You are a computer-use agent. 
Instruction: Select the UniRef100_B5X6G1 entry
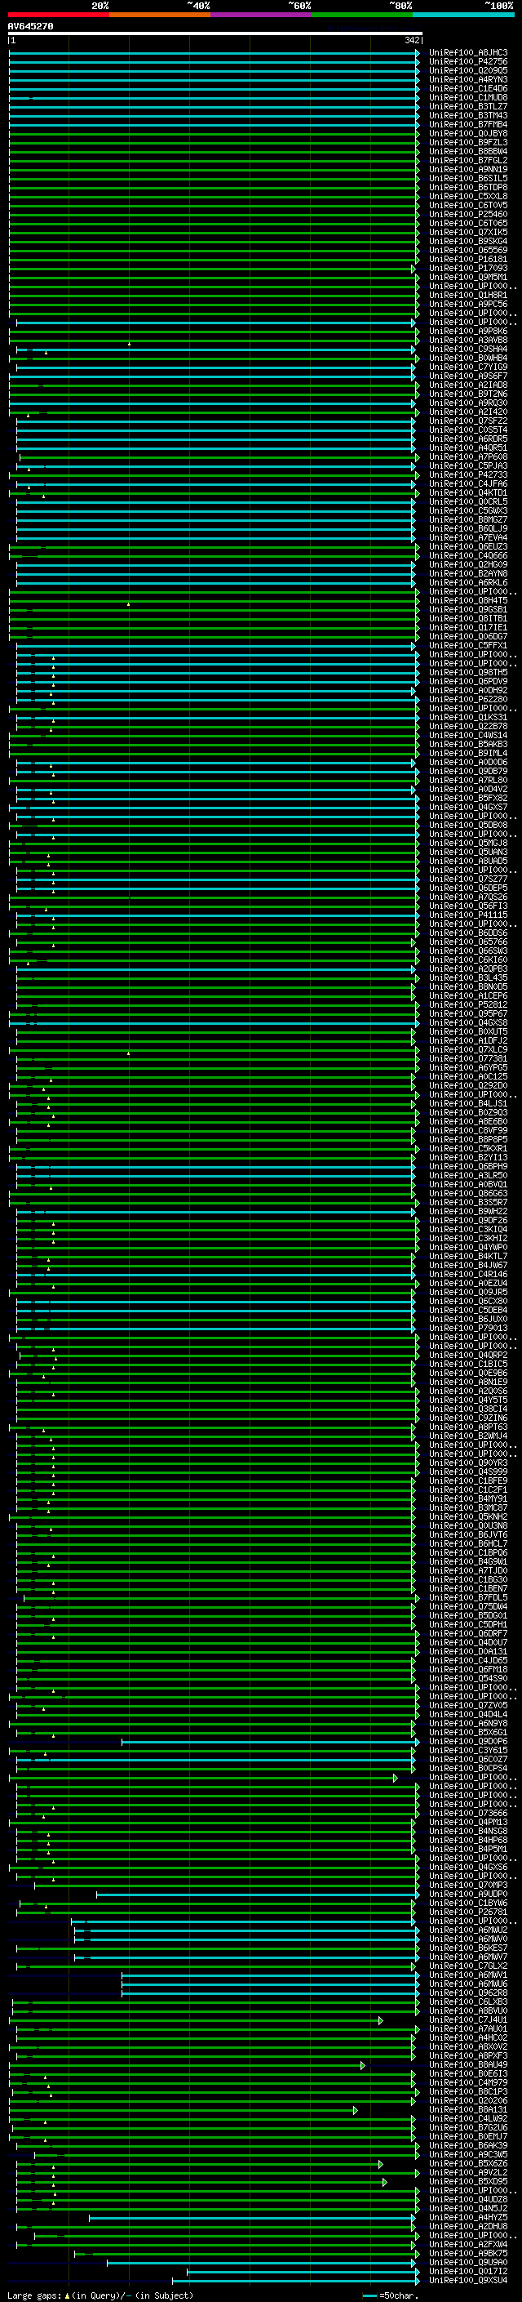point(468,1732)
